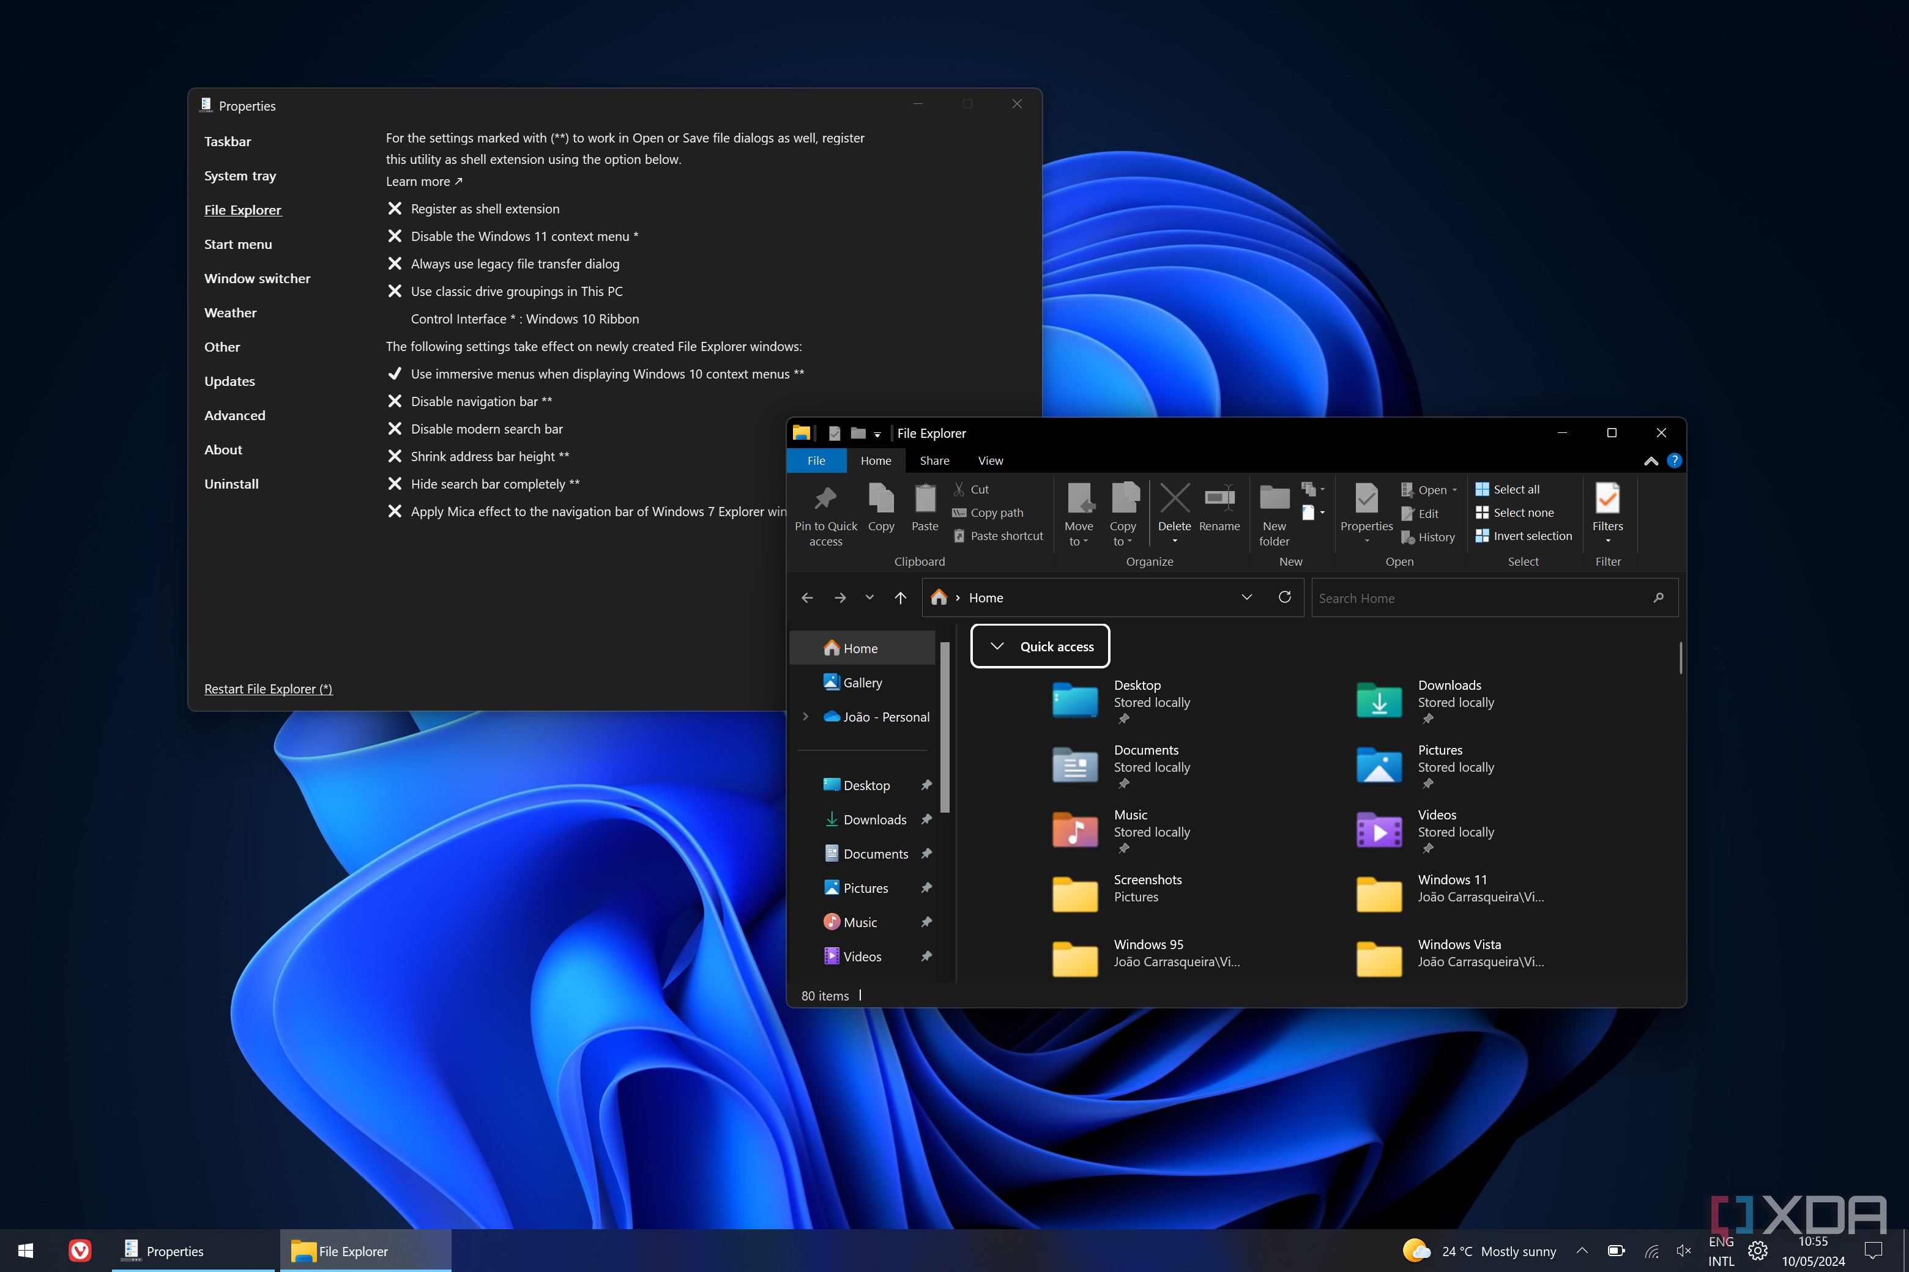
Task: Click the Filters icon in the ribbon
Action: tap(1607, 499)
